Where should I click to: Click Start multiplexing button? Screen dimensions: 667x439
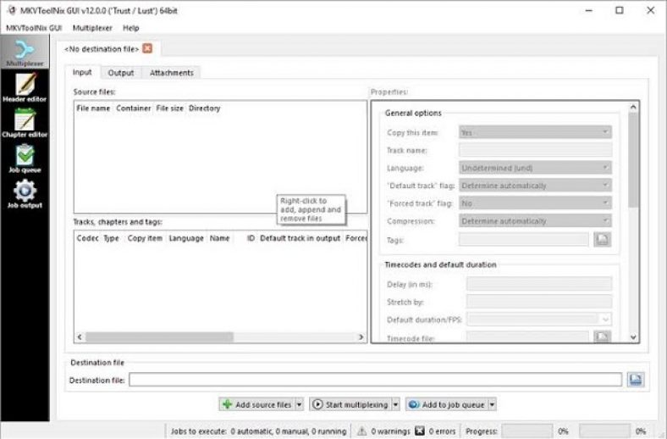[x=350, y=404]
